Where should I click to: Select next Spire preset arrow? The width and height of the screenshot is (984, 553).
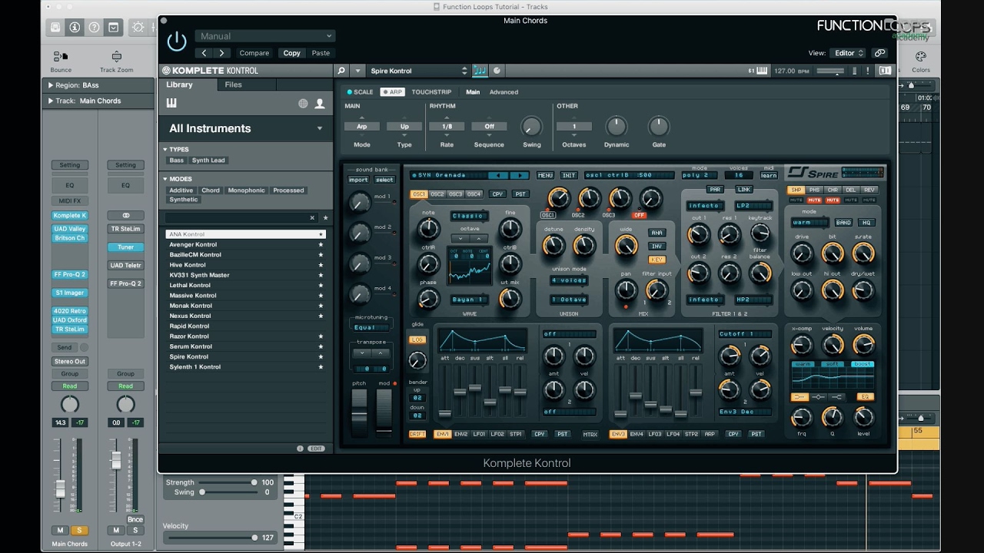point(519,175)
